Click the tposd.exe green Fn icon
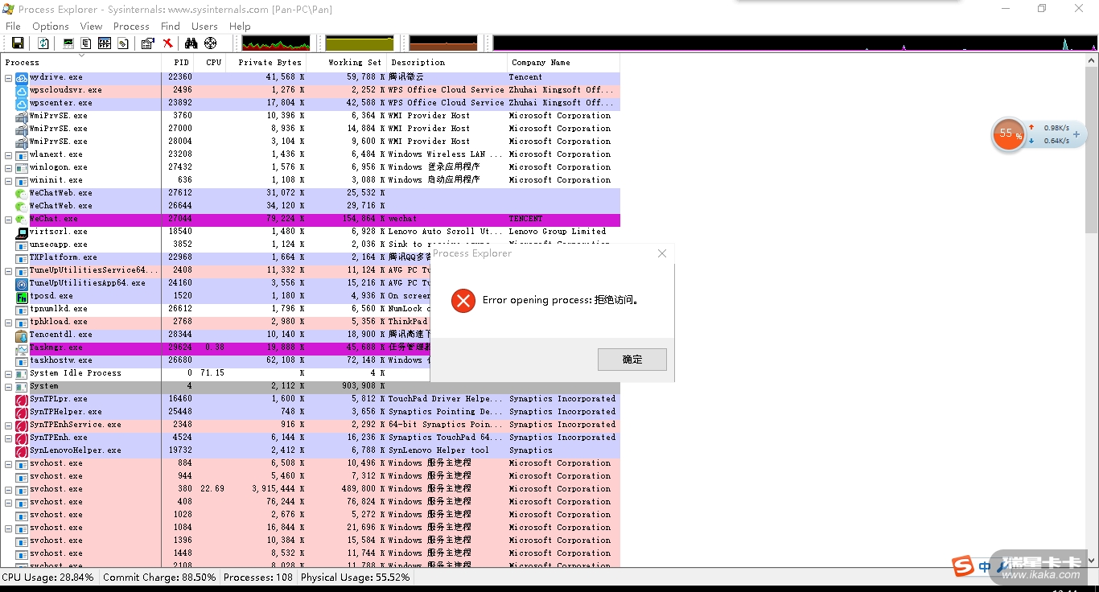1099x592 pixels. coord(22,296)
